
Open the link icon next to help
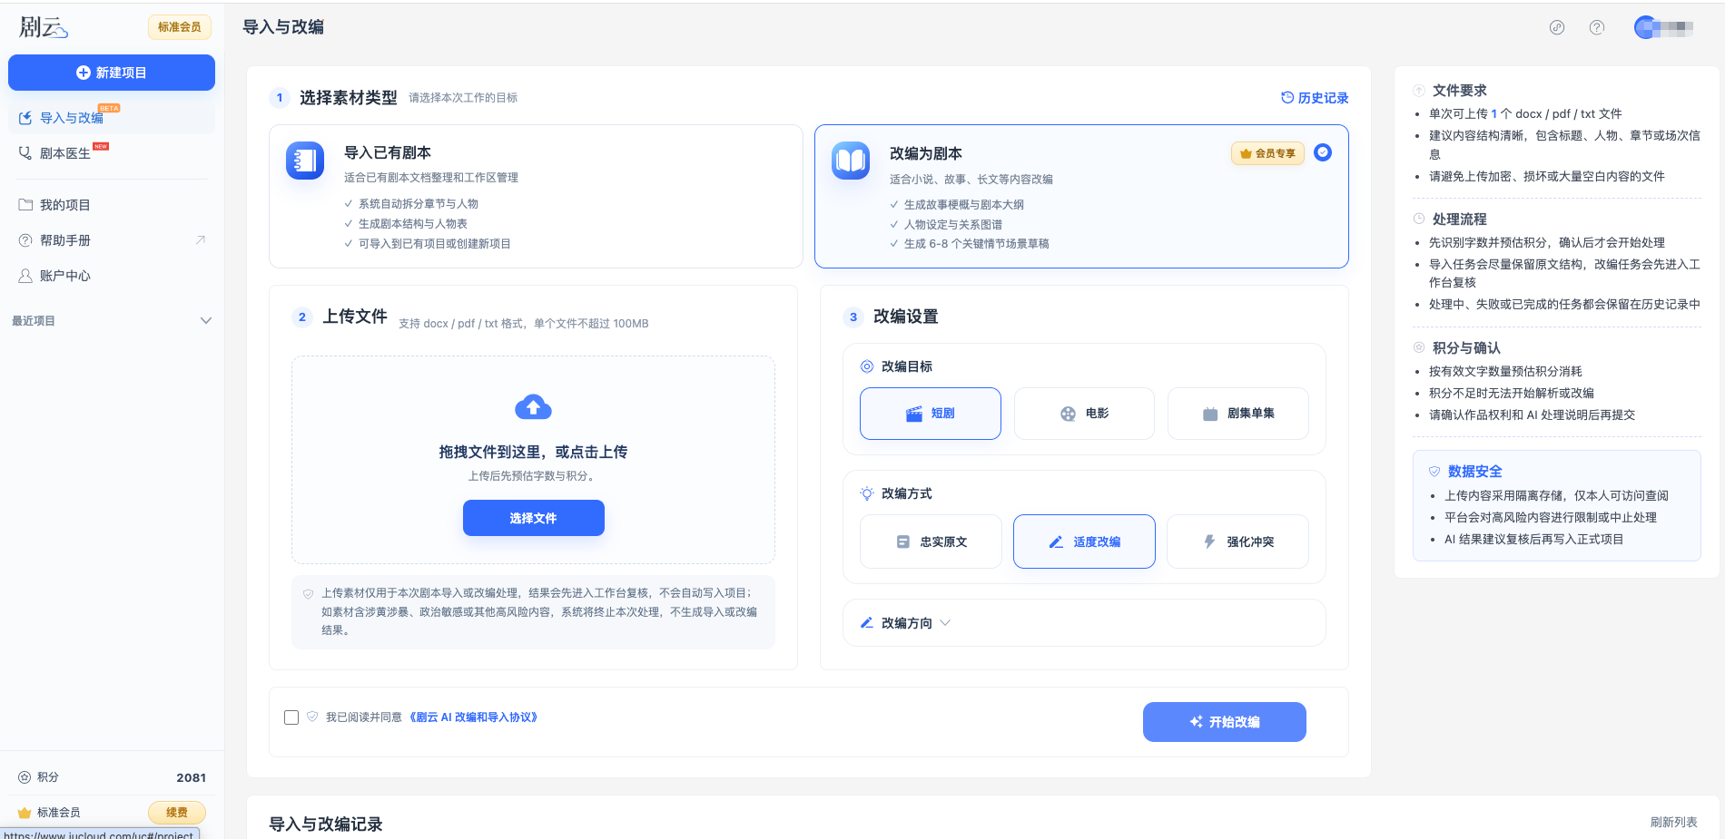(x=1557, y=27)
